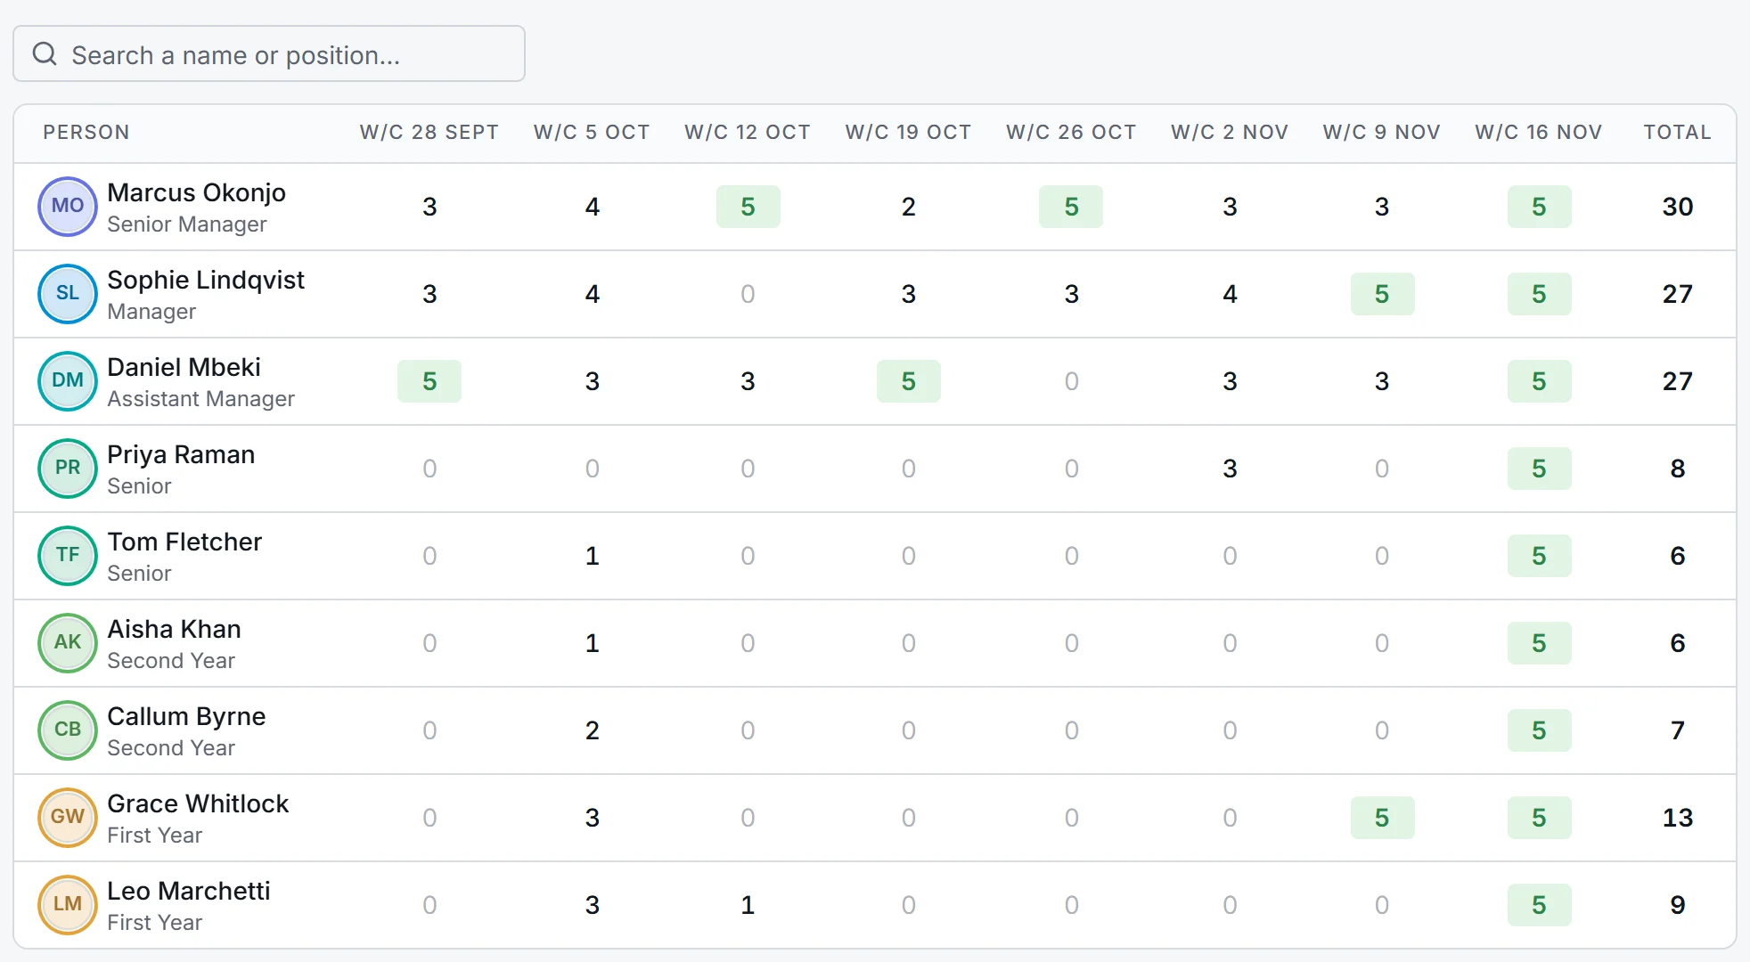Select the Callum Byrne name

pyautogui.click(x=186, y=716)
